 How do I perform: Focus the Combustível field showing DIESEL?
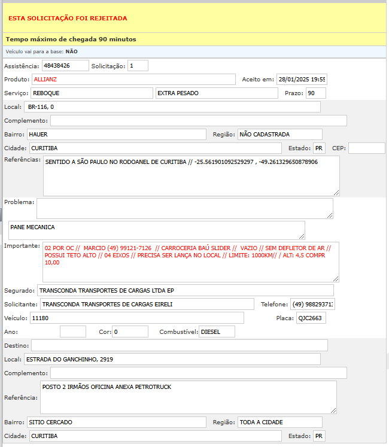(217, 332)
